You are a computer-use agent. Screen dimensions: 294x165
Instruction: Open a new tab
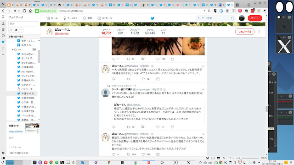pyautogui.click(x=237, y=5)
